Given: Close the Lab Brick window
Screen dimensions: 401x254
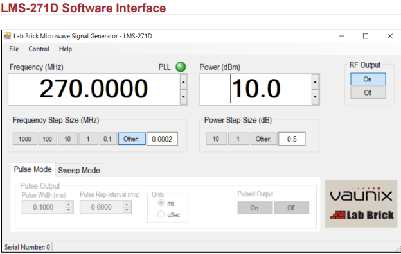Looking at the screenshot, I should 389,37.
